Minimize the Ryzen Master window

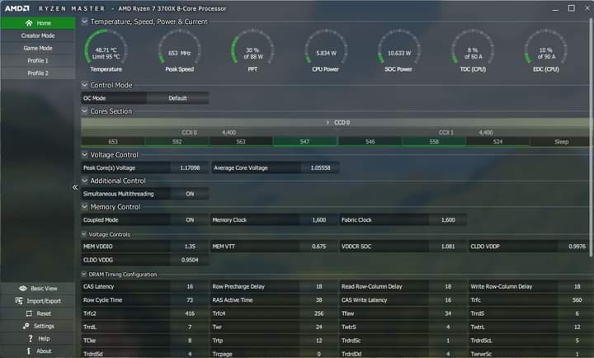[x=555, y=9]
